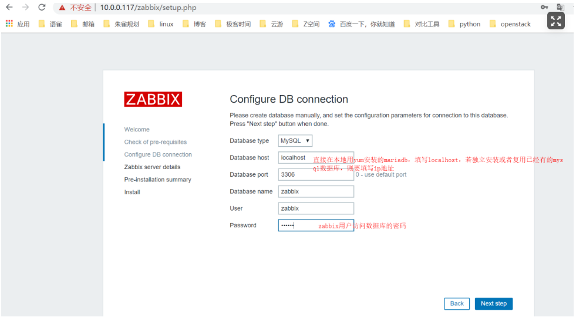
Task: Click the fullscreen expand icon
Action: coord(556,21)
